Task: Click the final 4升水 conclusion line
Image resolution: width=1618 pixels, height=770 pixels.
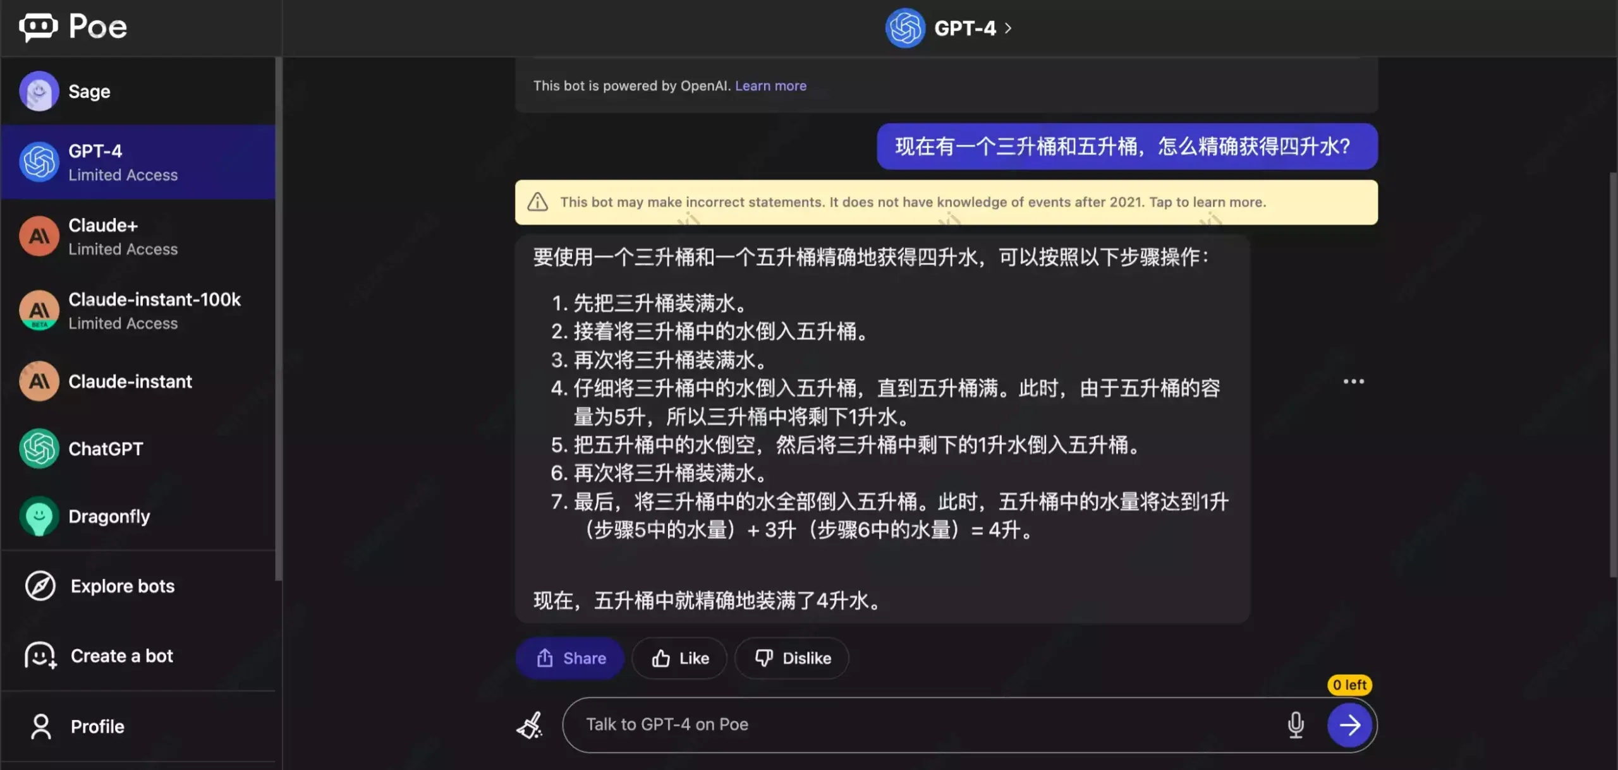Action: [708, 600]
